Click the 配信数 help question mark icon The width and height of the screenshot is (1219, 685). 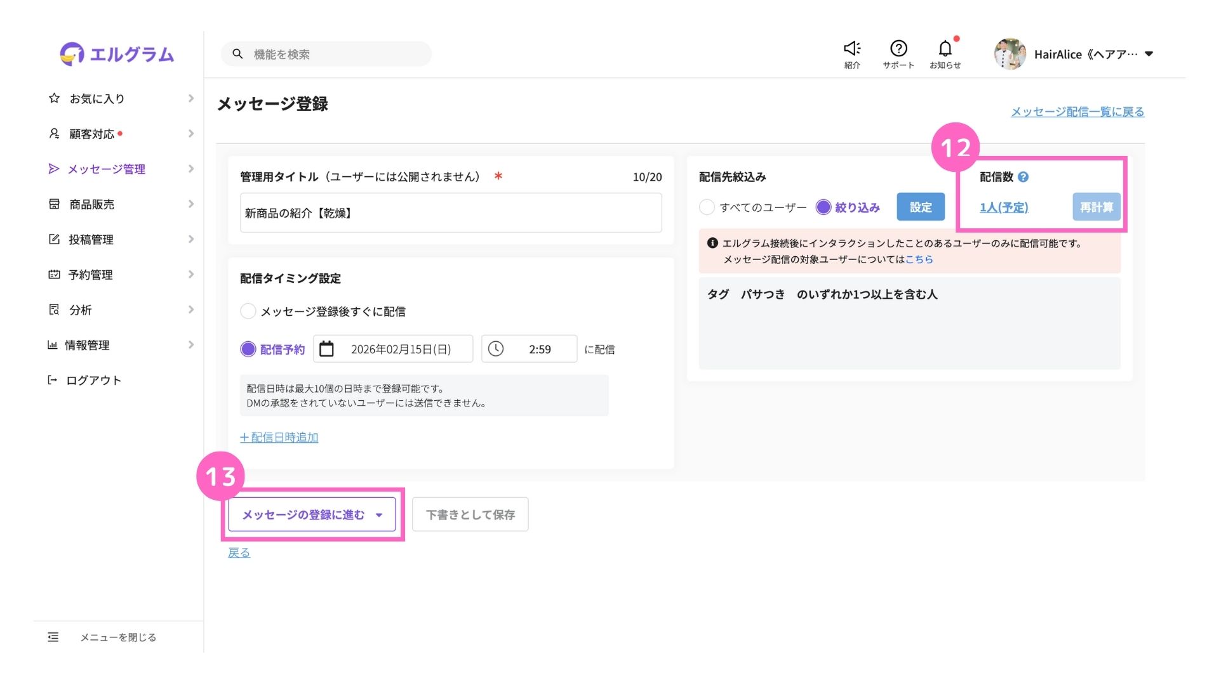1023,177
